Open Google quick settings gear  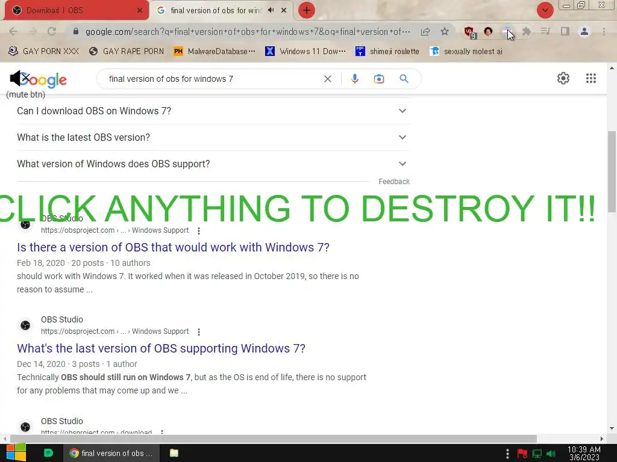coord(563,78)
